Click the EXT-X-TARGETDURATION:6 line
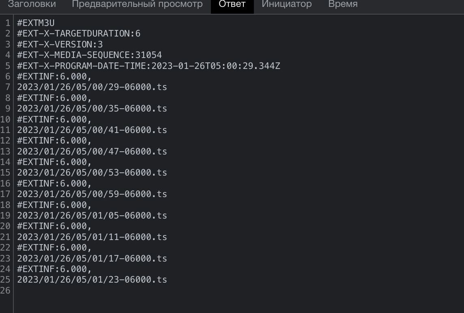 point(79,34)
